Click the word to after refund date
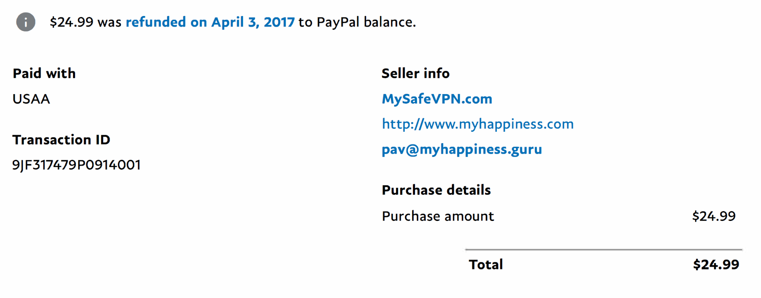 tap(305, 22)
